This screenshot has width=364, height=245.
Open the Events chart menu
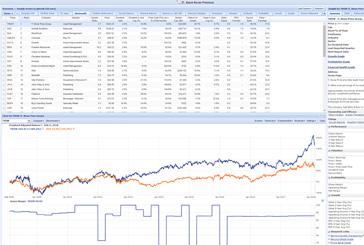click(259, 121)
